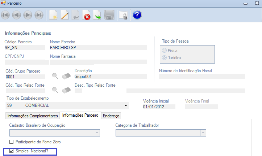Viewport: 262px width, 156px height.
Task: Close the Parceiro window
Action: coord(257,3)
